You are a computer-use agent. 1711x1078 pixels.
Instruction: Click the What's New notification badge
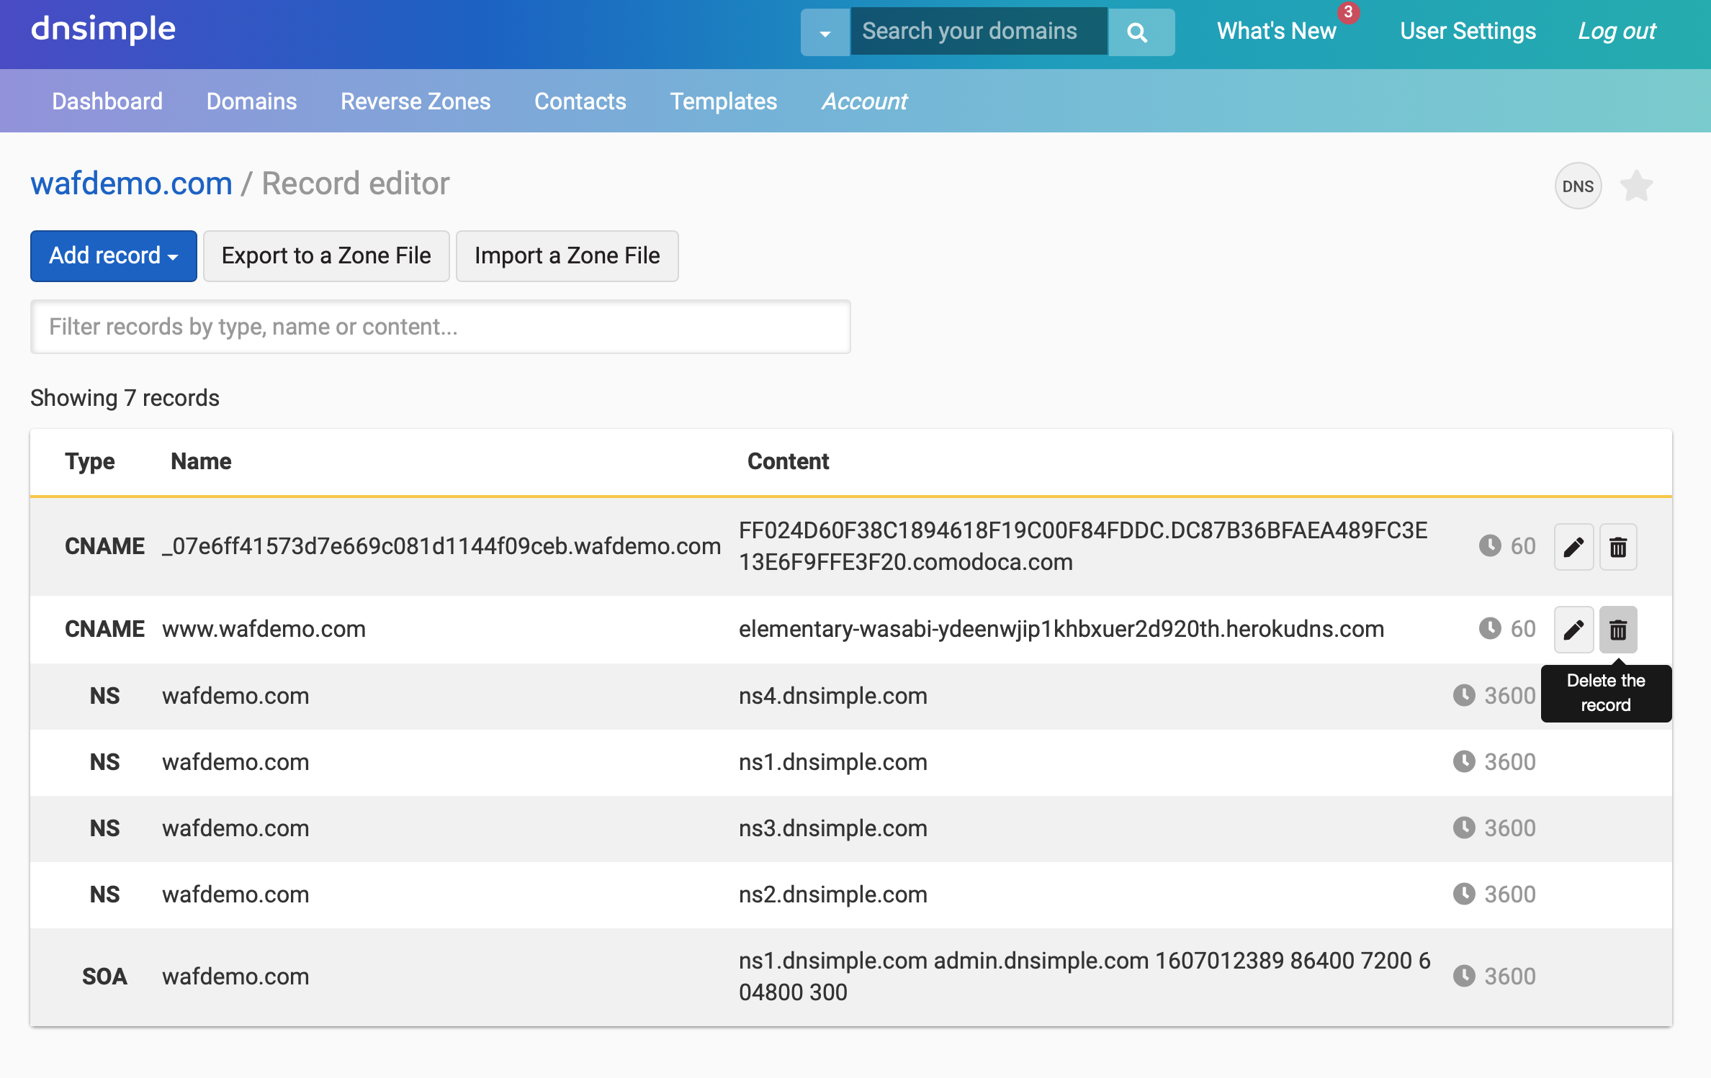pyautogui.click(x=1348, y=13)
